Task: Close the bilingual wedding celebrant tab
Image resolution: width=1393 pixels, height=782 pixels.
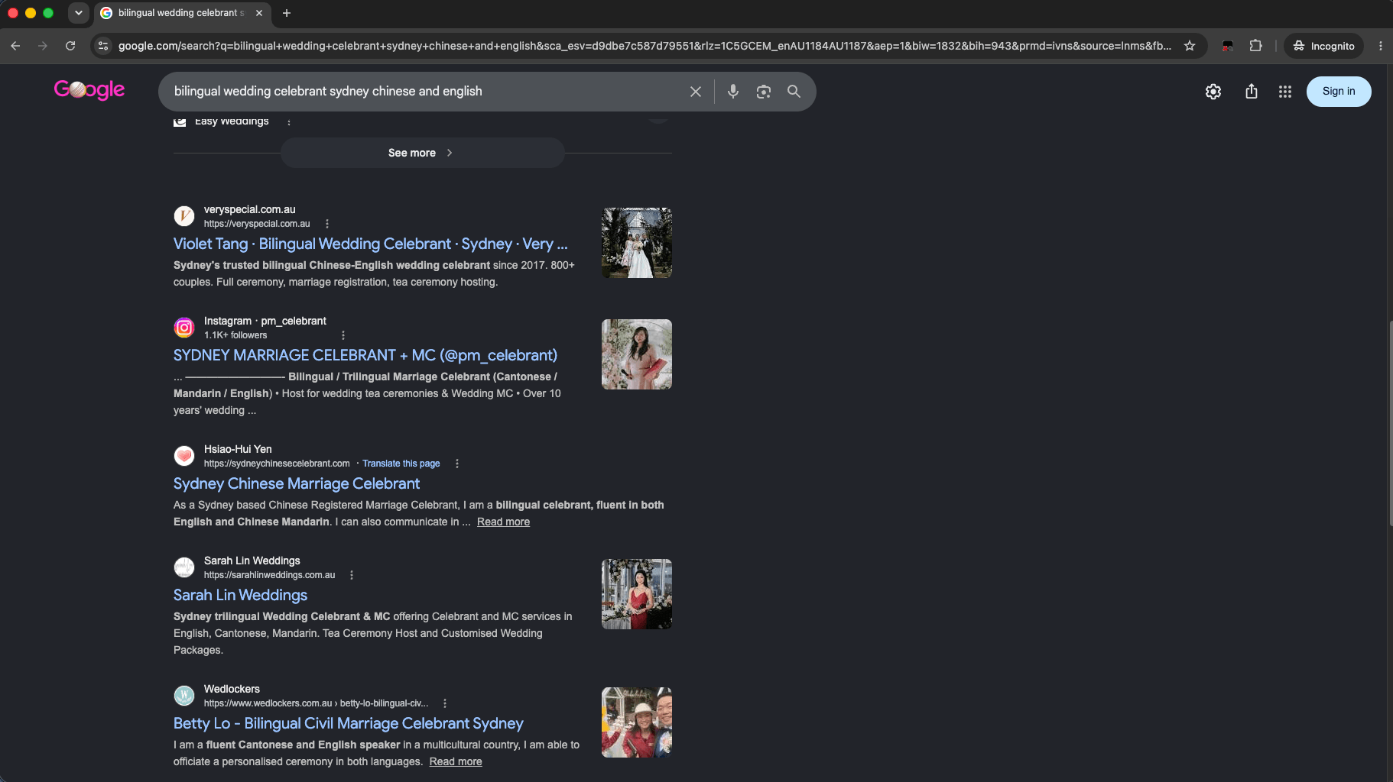Action: (259, 13)
